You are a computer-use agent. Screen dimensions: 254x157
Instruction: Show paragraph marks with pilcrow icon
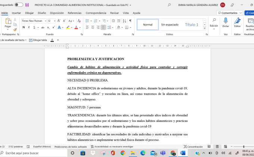[130, 21]
